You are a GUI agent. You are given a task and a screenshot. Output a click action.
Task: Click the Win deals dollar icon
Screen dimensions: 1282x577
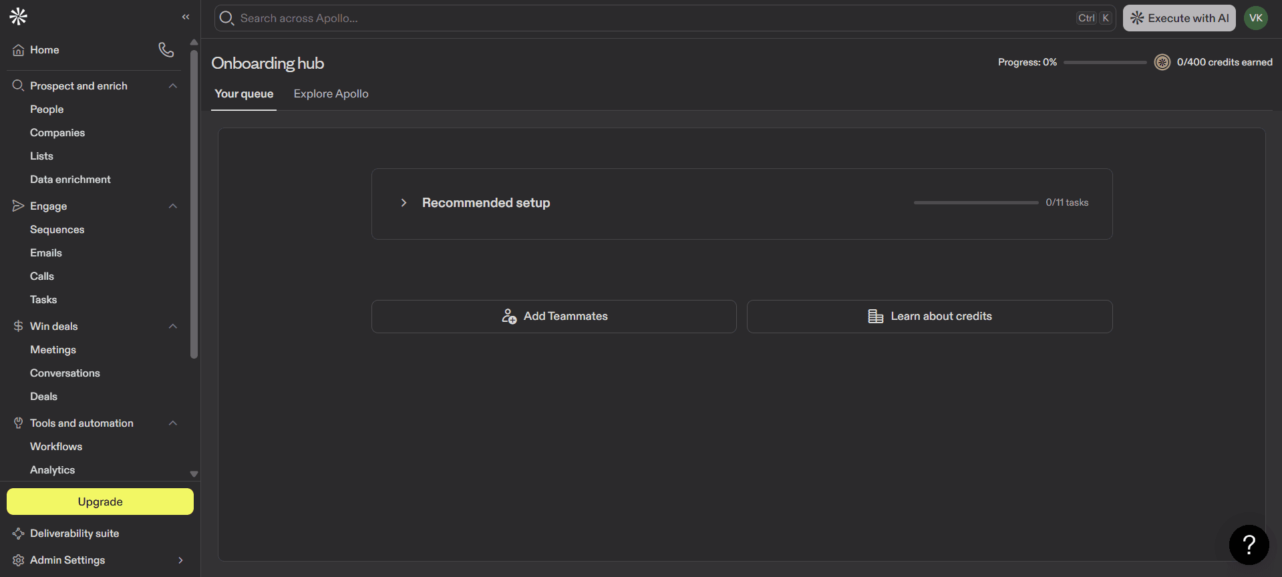(18, 326)
